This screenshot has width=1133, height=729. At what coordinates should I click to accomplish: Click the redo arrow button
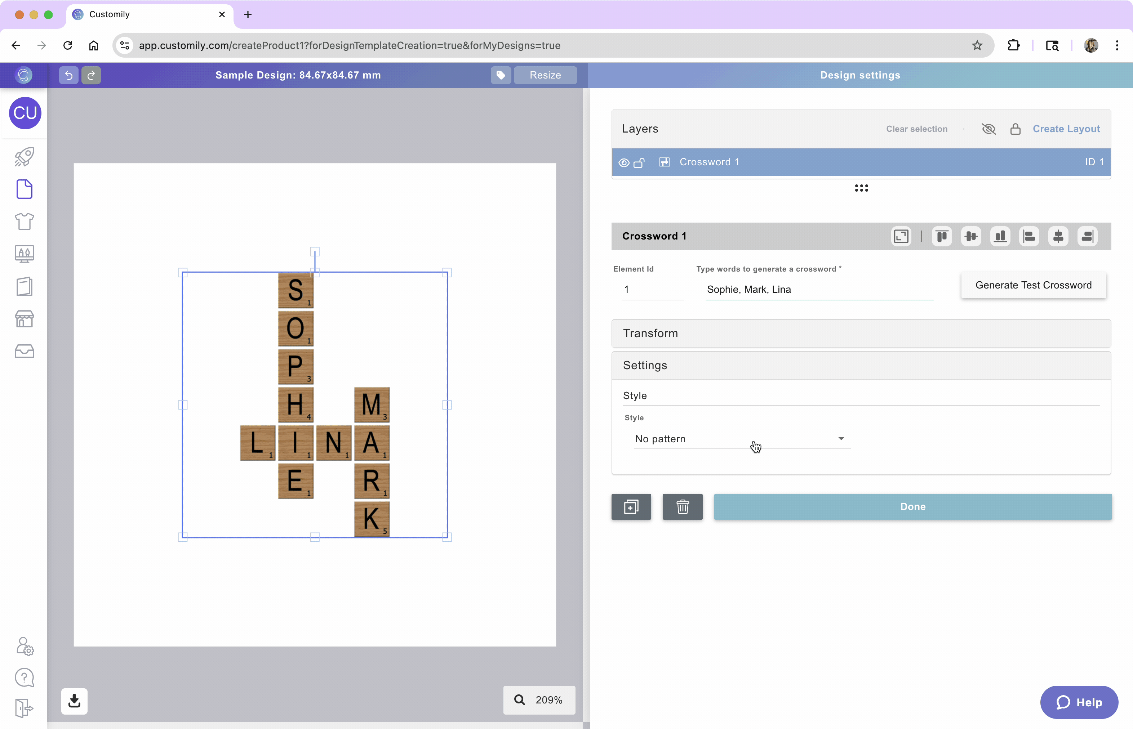click(x=91, y=75)
